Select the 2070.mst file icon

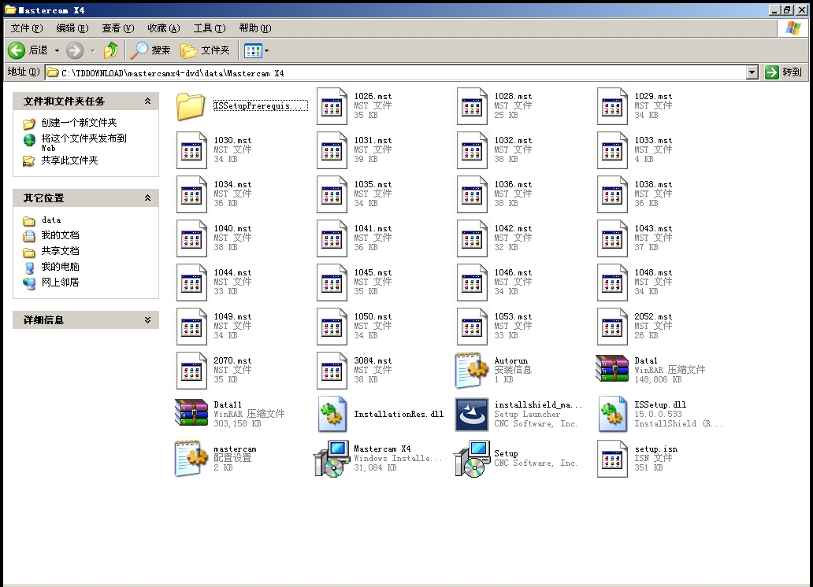pyautogui.click(x=191, y=371)
